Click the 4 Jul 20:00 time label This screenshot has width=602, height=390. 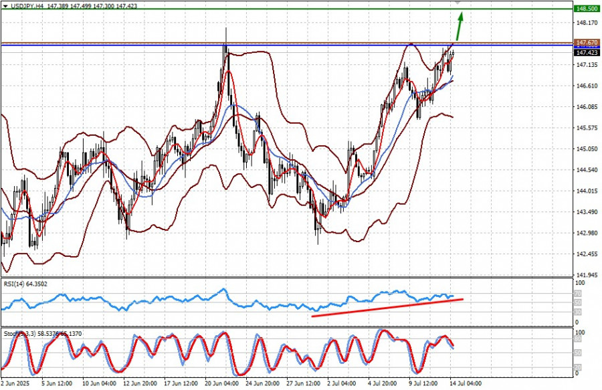point(383,383)
